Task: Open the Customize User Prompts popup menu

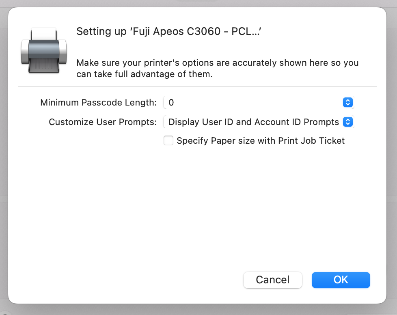Action: [x=259, y=122]
